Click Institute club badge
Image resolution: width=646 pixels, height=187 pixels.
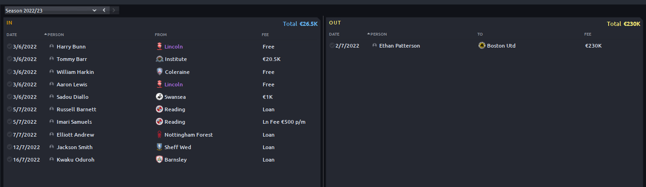pos(159,59)
